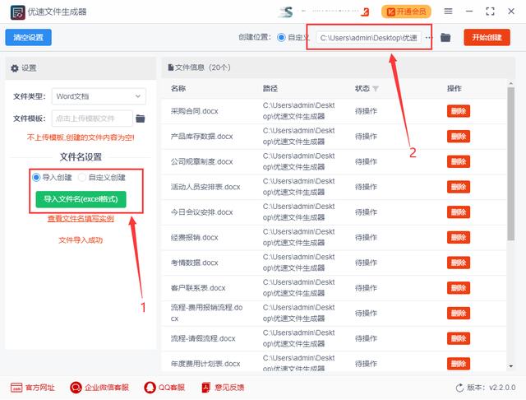Toggle the full screen window icon

pyautogui.click(x=490, y=12)
